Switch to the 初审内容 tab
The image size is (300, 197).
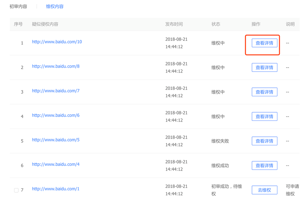point(18,7)
